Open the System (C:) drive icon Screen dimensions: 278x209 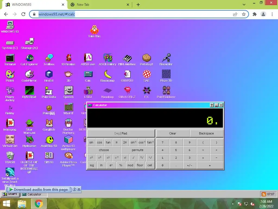coord(10,45)
